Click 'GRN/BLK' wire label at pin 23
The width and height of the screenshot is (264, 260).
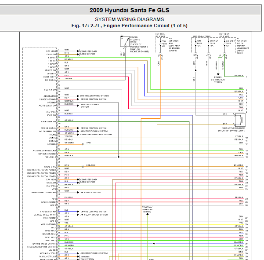click(x=69, y=120)
